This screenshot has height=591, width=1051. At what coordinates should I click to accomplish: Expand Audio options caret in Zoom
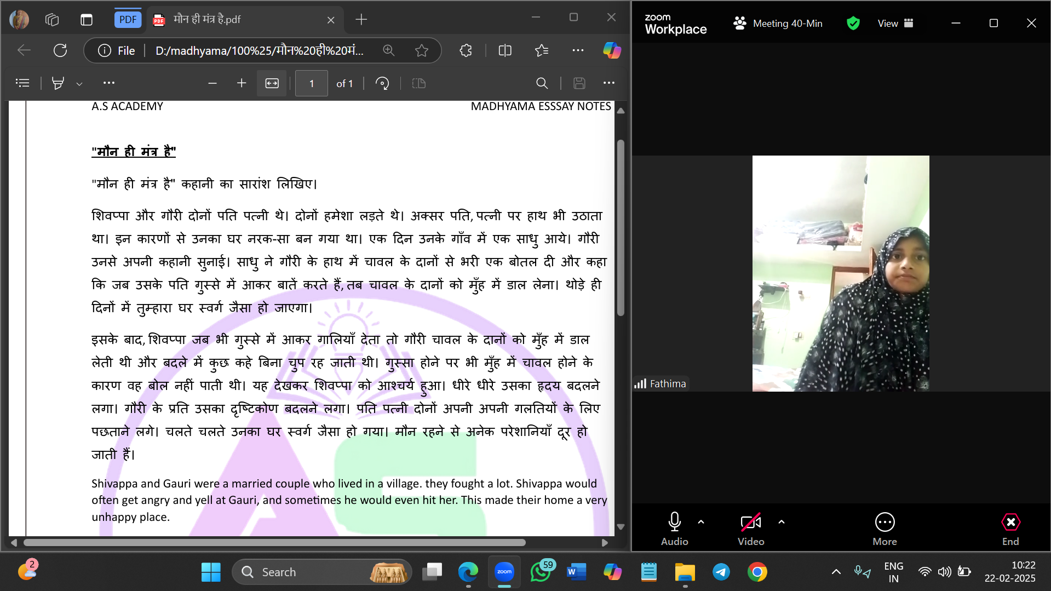pos(701,522)
